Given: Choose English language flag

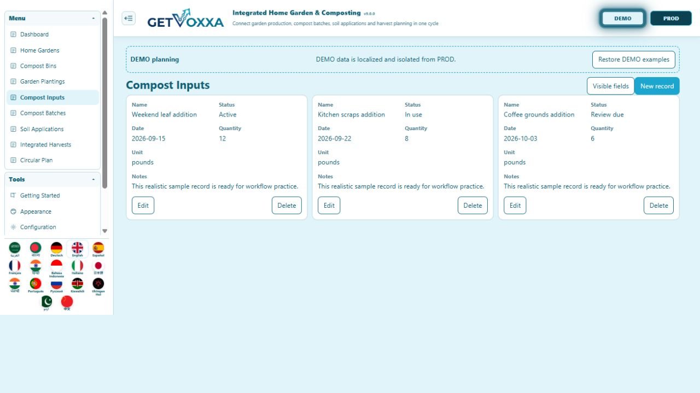Looking at the screenshot, I should pos(77,249).
